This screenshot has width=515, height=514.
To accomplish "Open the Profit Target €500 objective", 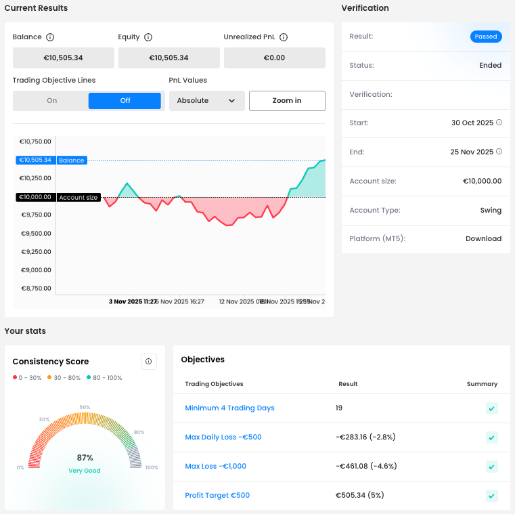I will click(217, 496).
